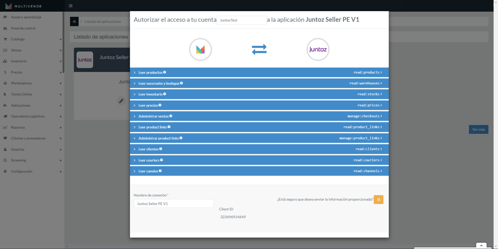498x249 pixels.
Task: Click the sidebar vertical scrollbar
Action: point(64,42)
